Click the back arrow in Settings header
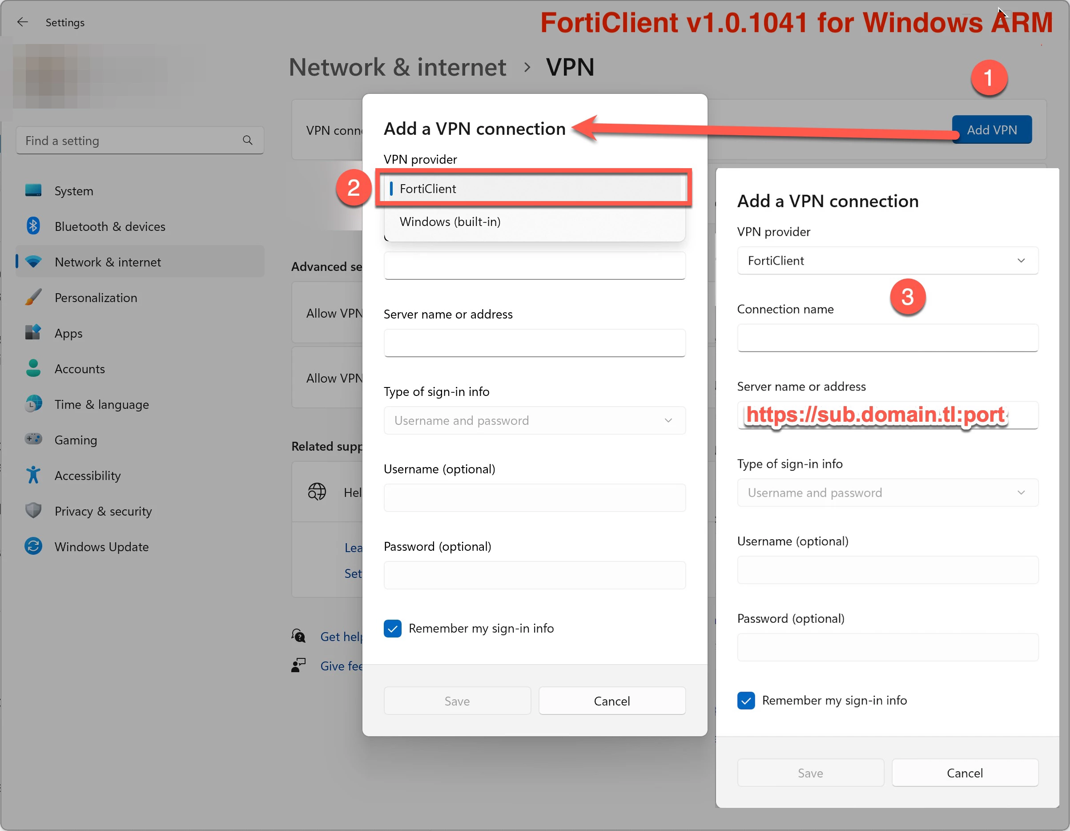The width and height of the screenshot is (1070, 831). pyautogui.click(x=23, y=22)
